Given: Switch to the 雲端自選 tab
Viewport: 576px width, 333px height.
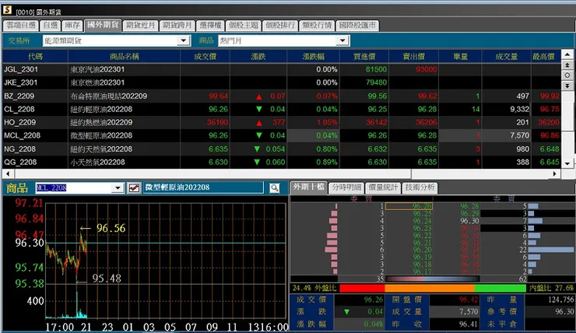Looking at the screenshot, I should [x=21, y=26].
